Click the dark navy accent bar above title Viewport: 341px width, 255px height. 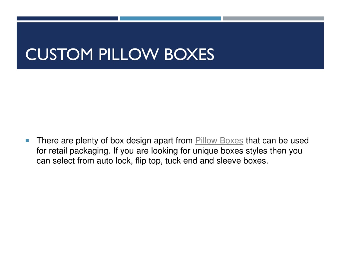[x=67, y=19]
